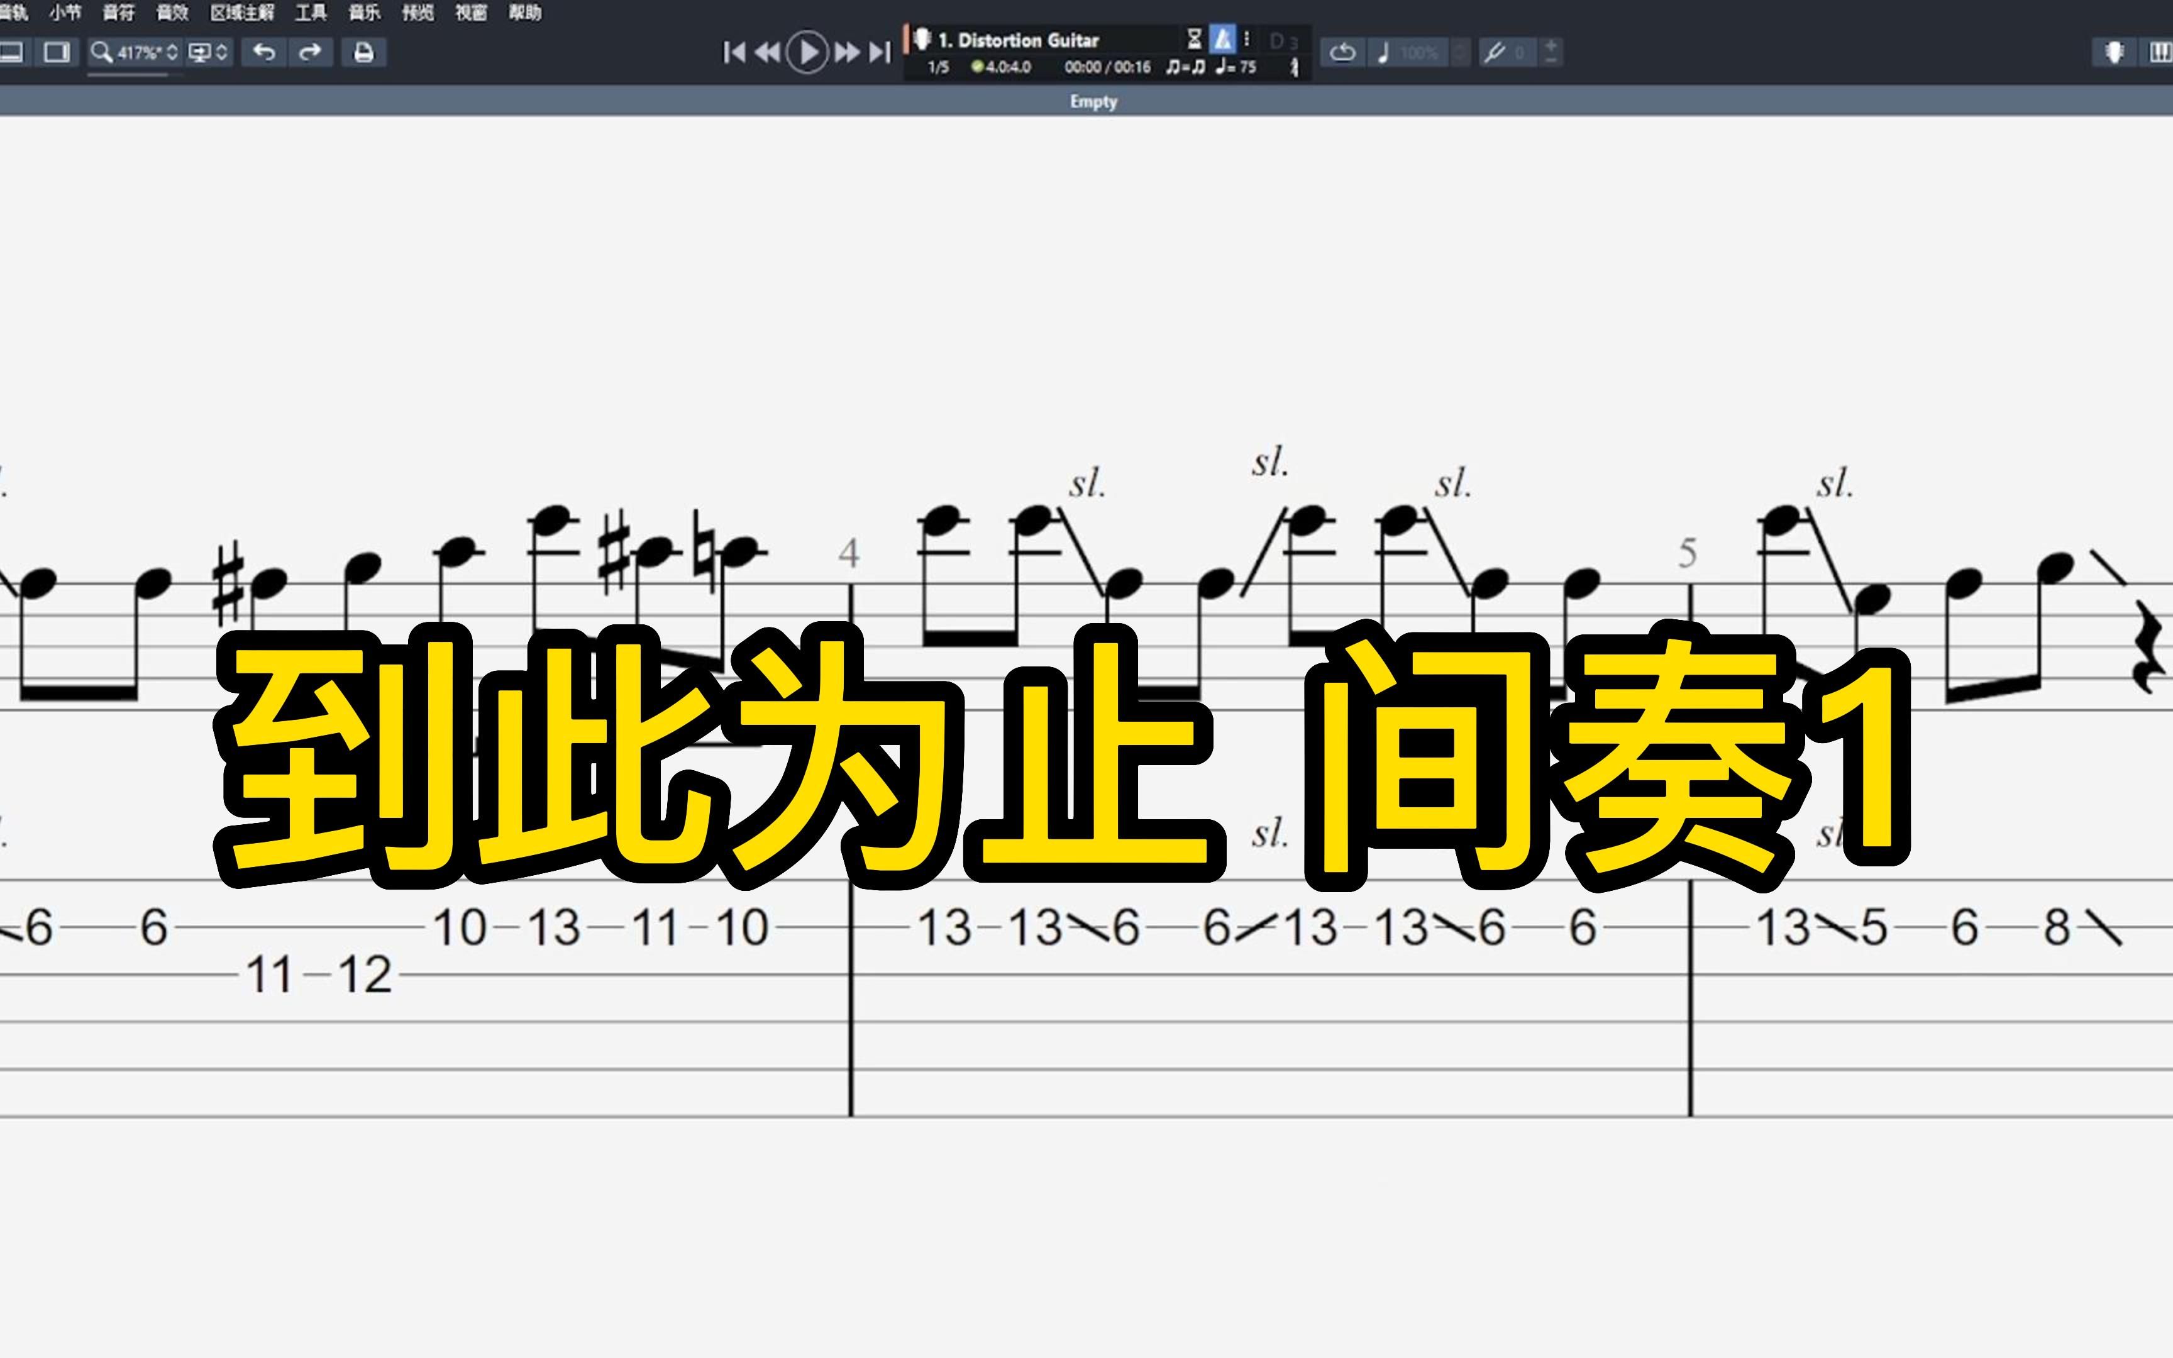Click the 100% relative speed value
Screen dimensions: 2173x1358
click(1420, 53)
